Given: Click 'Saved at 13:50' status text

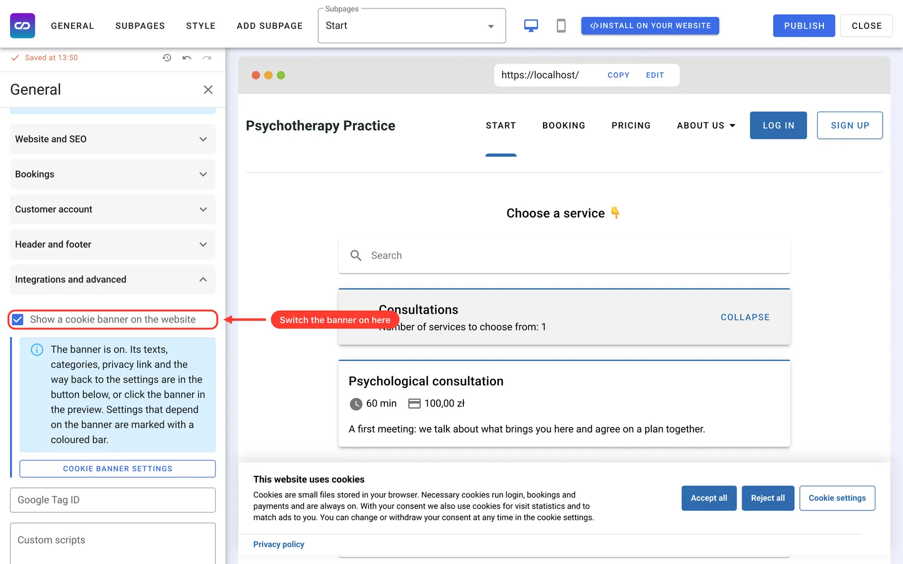Looking at the screenshot, I should (x=51, y=58).
